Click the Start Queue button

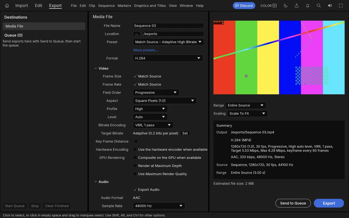pyautogui.click(x=15, y=206)
